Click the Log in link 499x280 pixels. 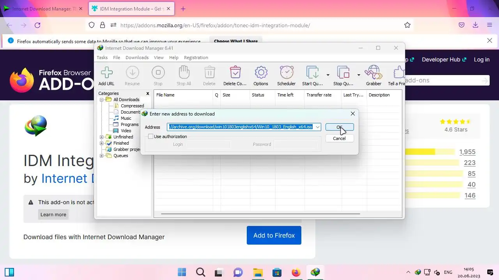[x=481, y=59]
